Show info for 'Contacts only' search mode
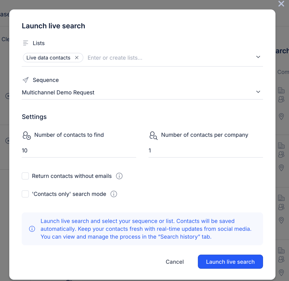Image resolution: width=289 pixels, height=281 pixels. tap(114, 194)
